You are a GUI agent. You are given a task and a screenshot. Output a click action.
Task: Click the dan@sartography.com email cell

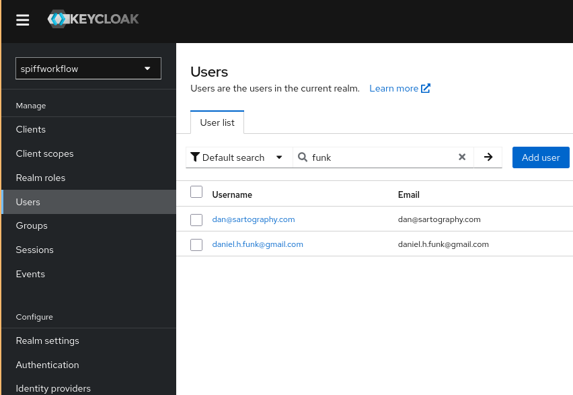(x=439, y=219)
